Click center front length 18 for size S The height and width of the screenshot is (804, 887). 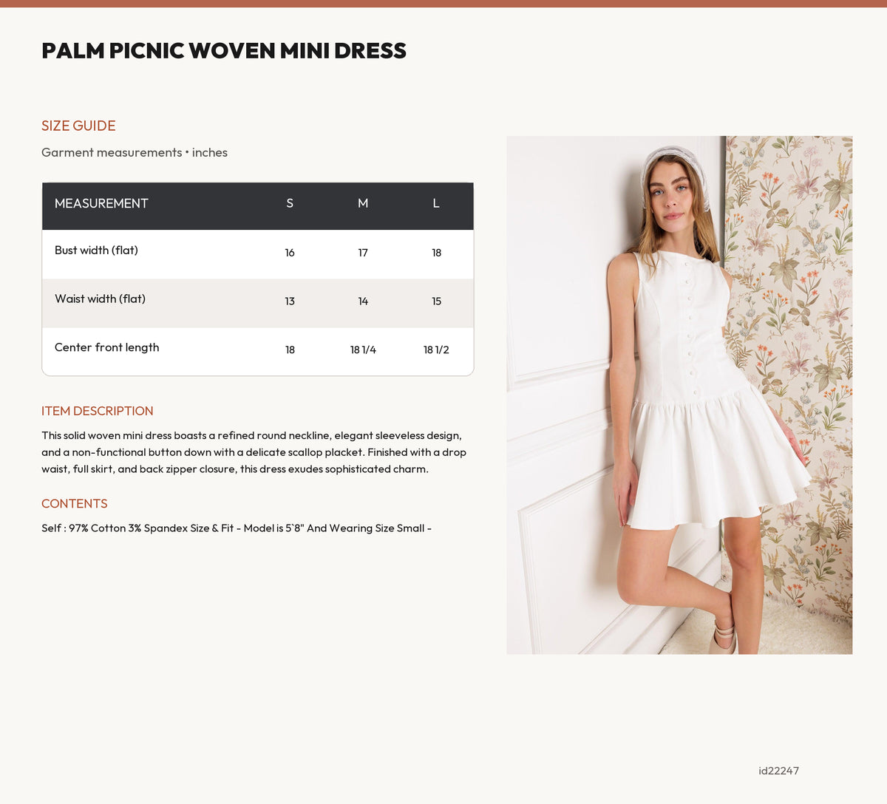(x=290, y=350)
